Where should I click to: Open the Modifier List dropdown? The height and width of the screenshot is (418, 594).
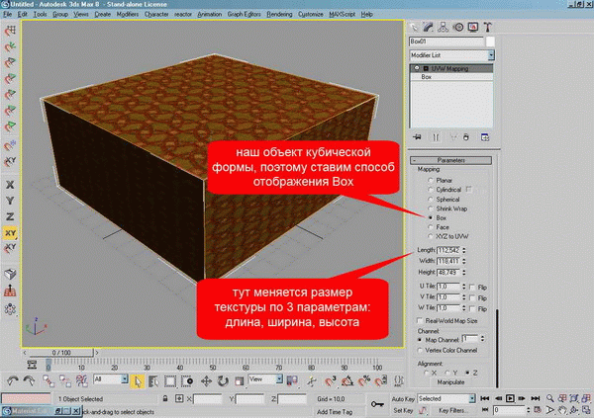pos(451,55)
